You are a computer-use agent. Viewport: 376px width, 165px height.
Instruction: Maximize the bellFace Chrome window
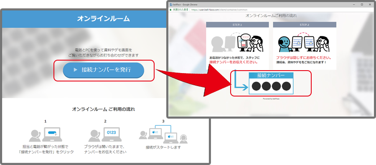[x=362, y=5]
